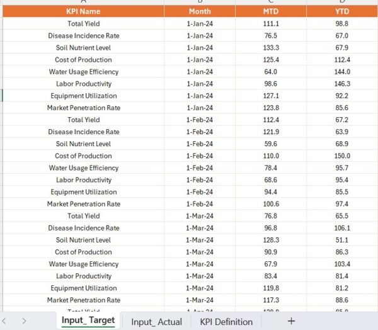Select Labor Productivity in the 1-Jan-24 row
The height and width of the screenshot is (330, 378).
[x=83, y=84]
